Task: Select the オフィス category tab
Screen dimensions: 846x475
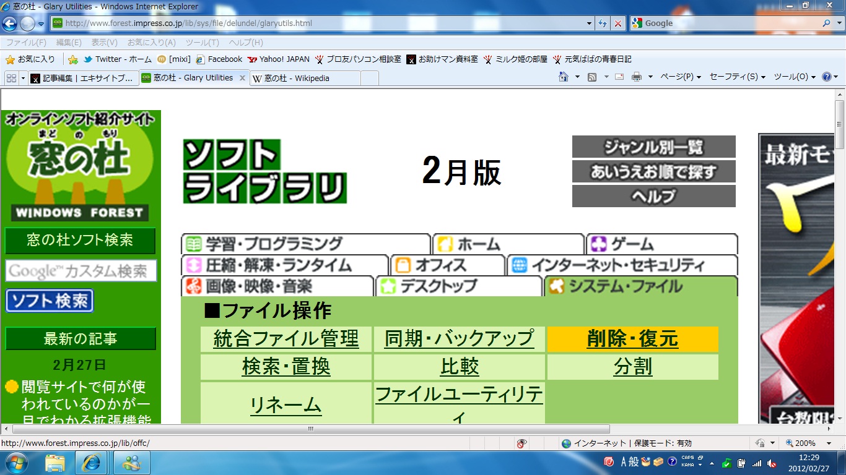Action: click(448, 265)
